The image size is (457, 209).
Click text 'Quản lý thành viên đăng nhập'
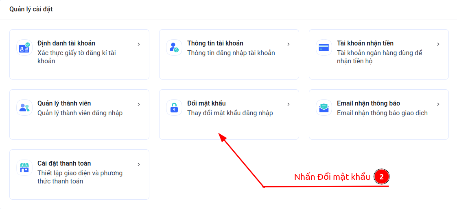pos(80,113)
